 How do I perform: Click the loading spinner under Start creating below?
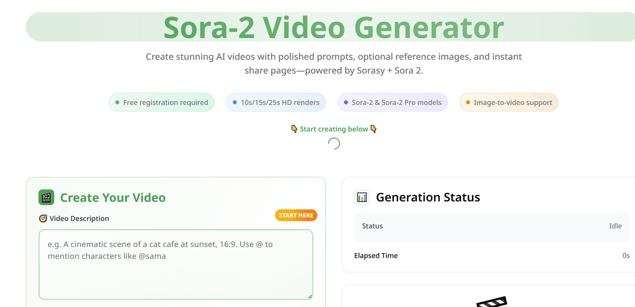(x=333, y=143)
